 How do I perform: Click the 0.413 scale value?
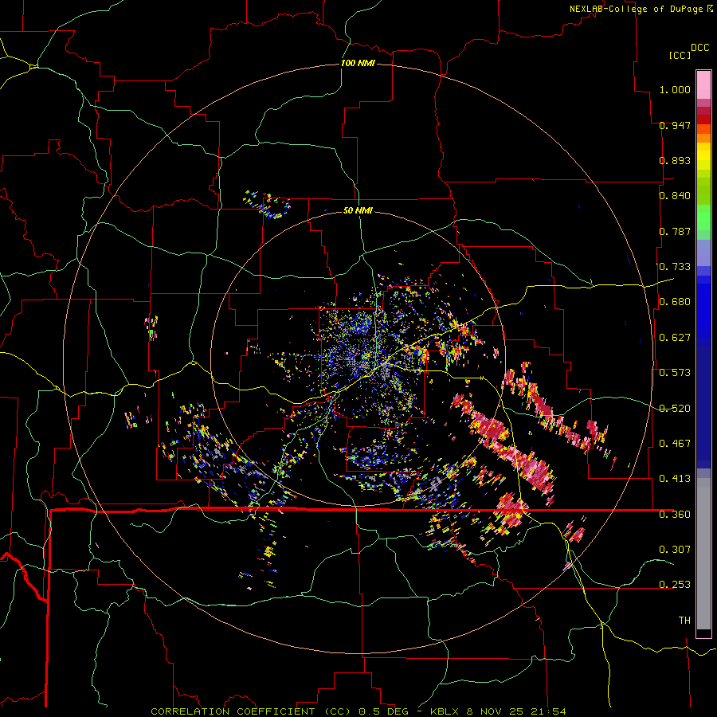(675, 479)
